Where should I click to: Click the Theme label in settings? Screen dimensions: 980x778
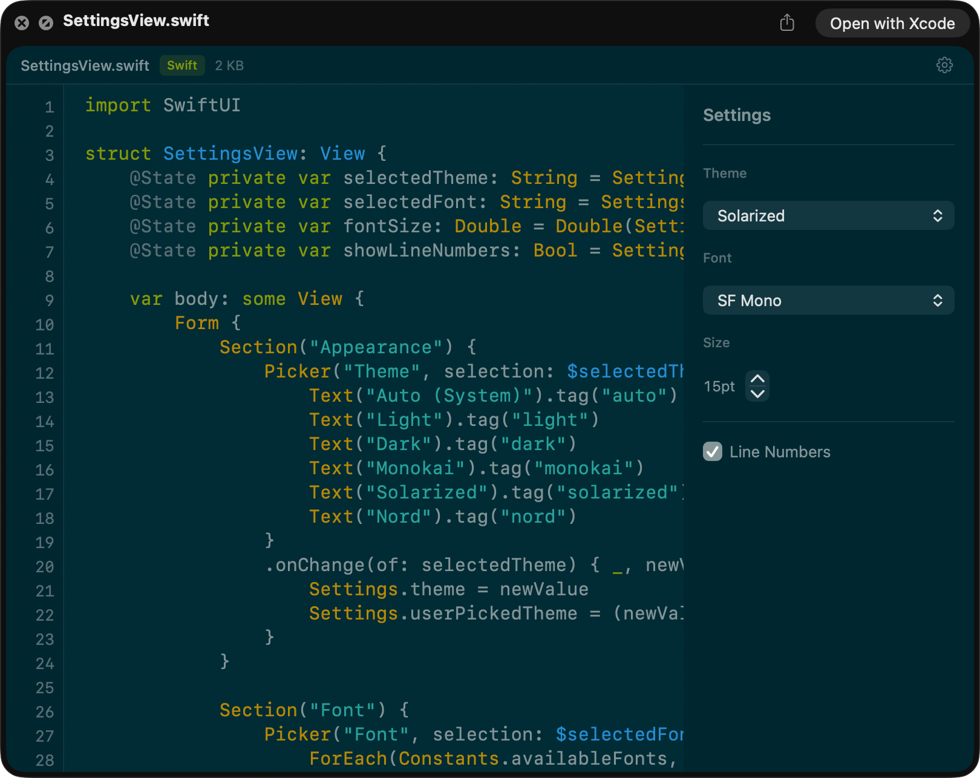coord(725,173)
